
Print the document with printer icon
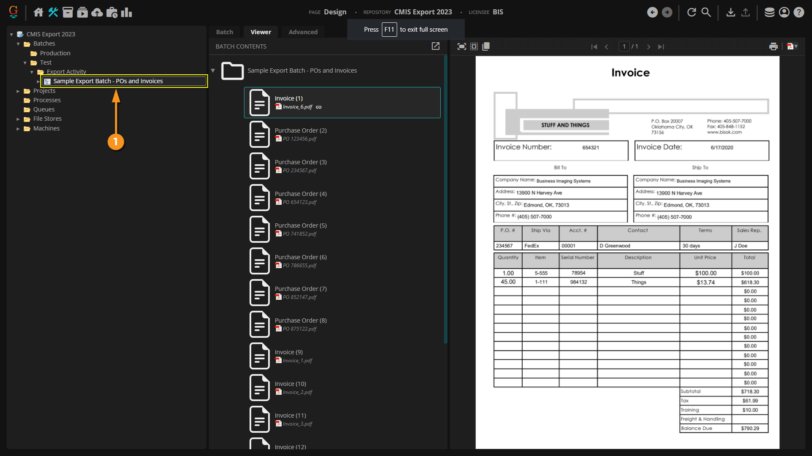(773, 46)
